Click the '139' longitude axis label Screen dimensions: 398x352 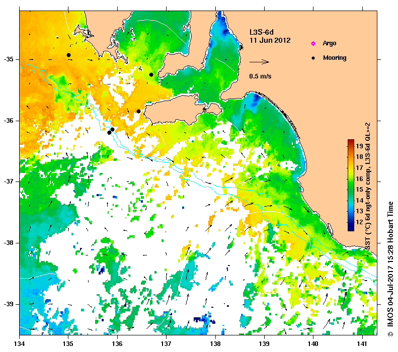[x=264, y=344]
